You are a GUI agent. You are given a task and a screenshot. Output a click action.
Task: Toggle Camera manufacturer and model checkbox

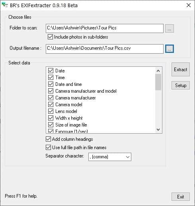(x=51, y=91)
